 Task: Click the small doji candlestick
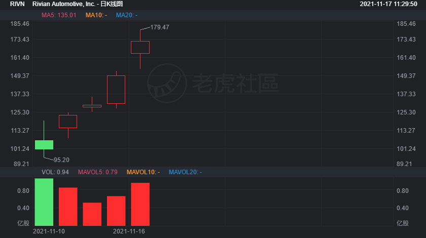click(92, 106)
